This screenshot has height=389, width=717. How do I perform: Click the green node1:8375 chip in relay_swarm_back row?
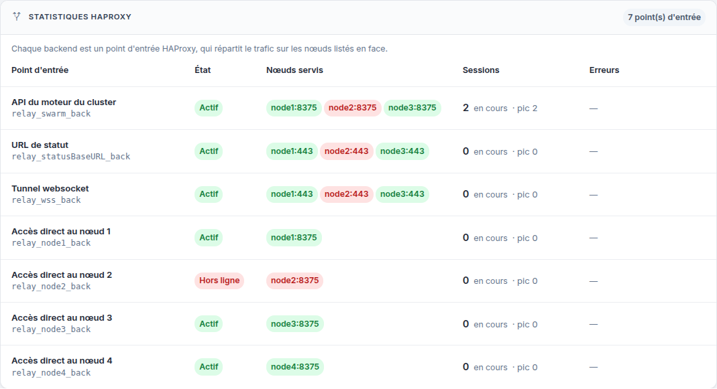point(294,108)
